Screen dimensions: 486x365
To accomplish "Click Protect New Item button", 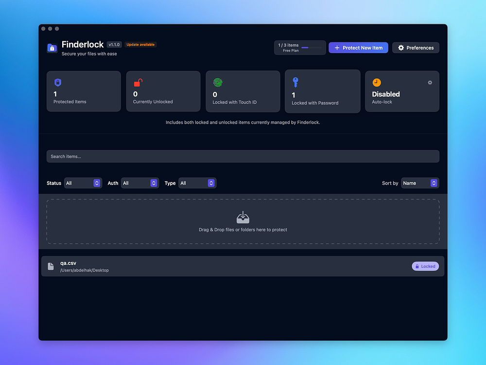I will pos(358,48).
